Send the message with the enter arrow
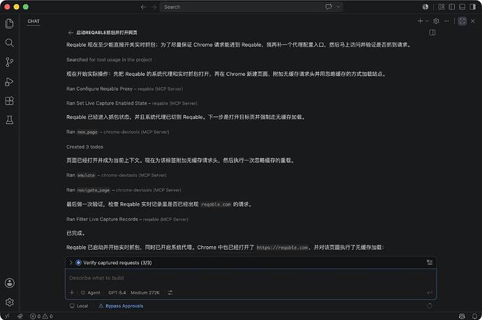The image size is (482, 320). coord(430,293)
